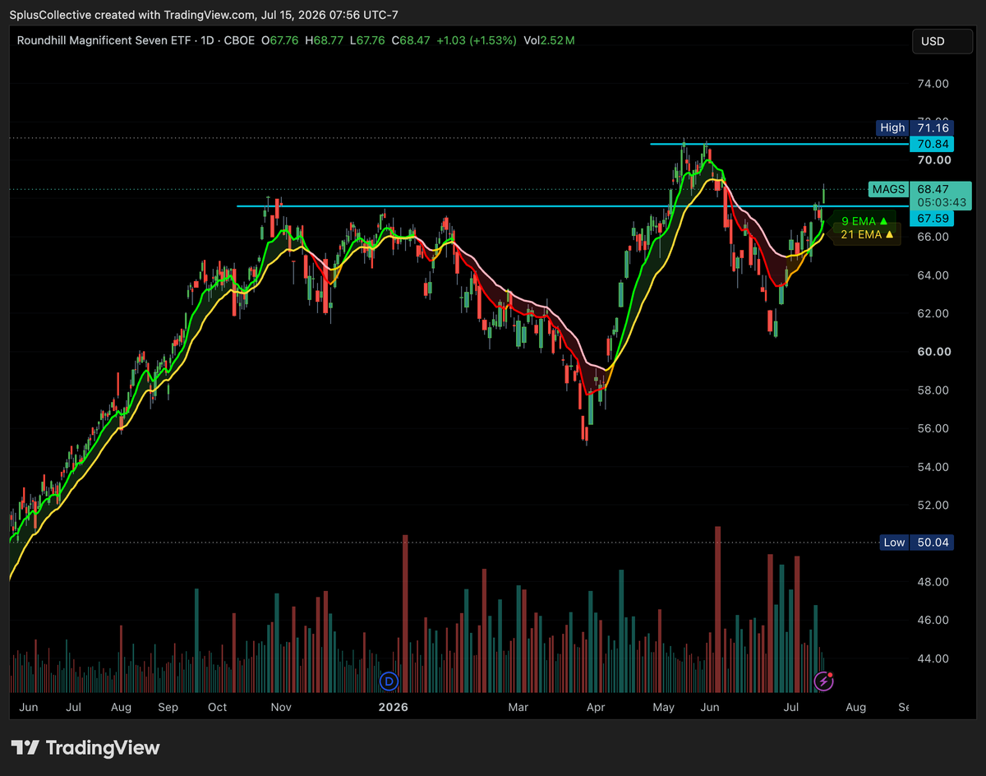
Task: Click the tallest red volume bar in June
Action: point(718,609)
